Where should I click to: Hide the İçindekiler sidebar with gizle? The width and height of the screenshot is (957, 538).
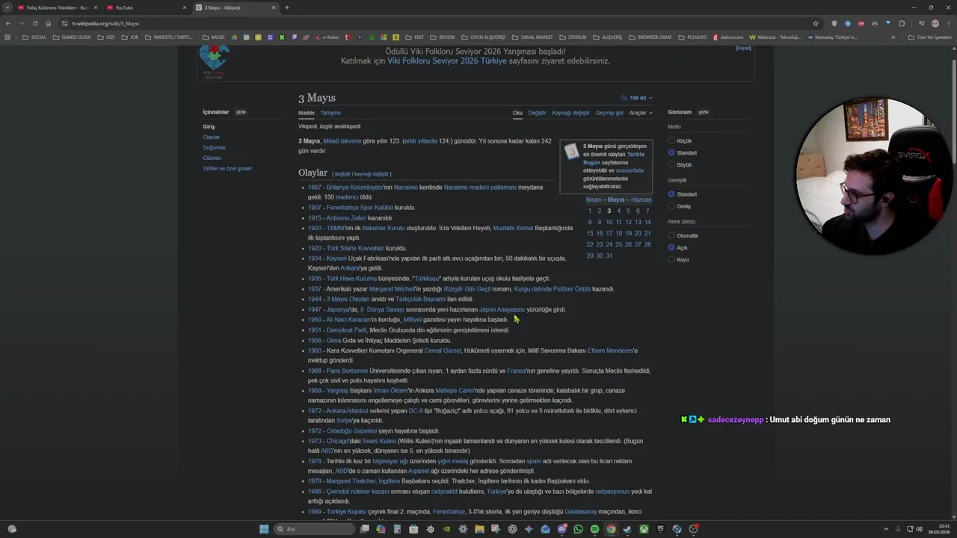[241, 112]
